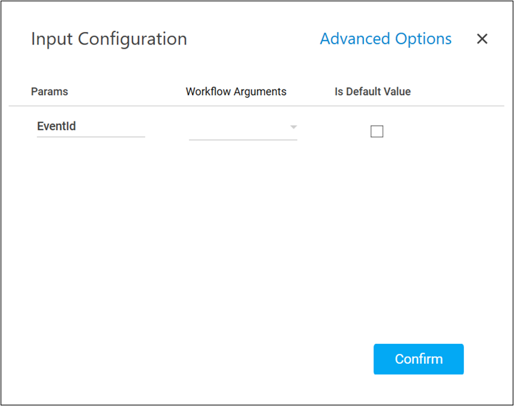Screen dimensions: 514x406
Task: Tick the checkbox in the EventId row
Action: (377, 132)
